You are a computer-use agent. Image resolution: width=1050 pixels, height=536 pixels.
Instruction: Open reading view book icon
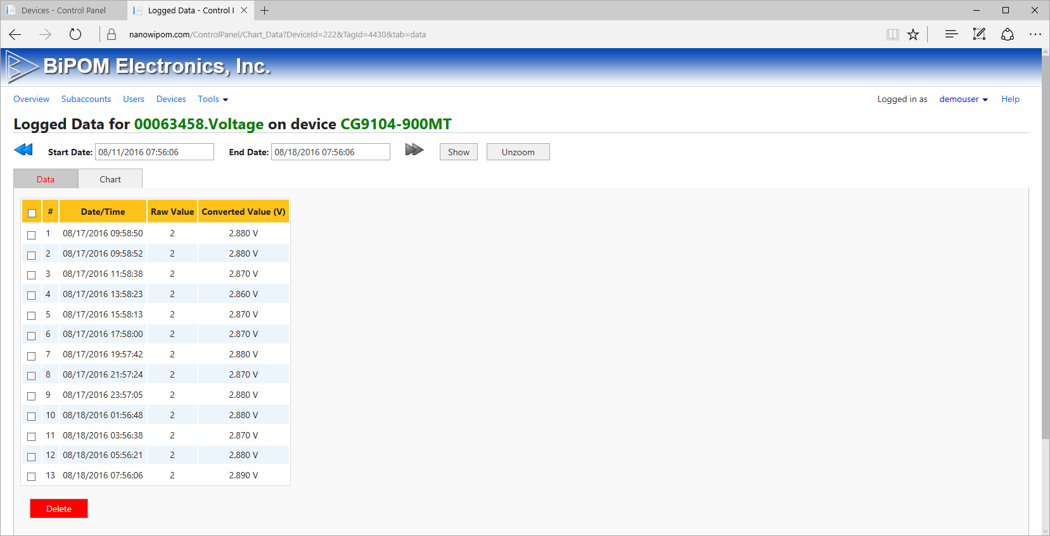[x=892, y=34]
